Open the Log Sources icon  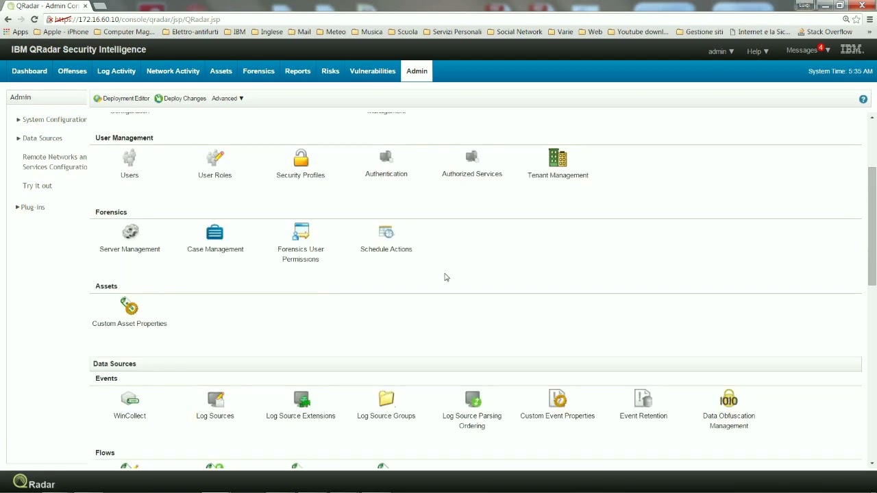(x=215, y=399)
